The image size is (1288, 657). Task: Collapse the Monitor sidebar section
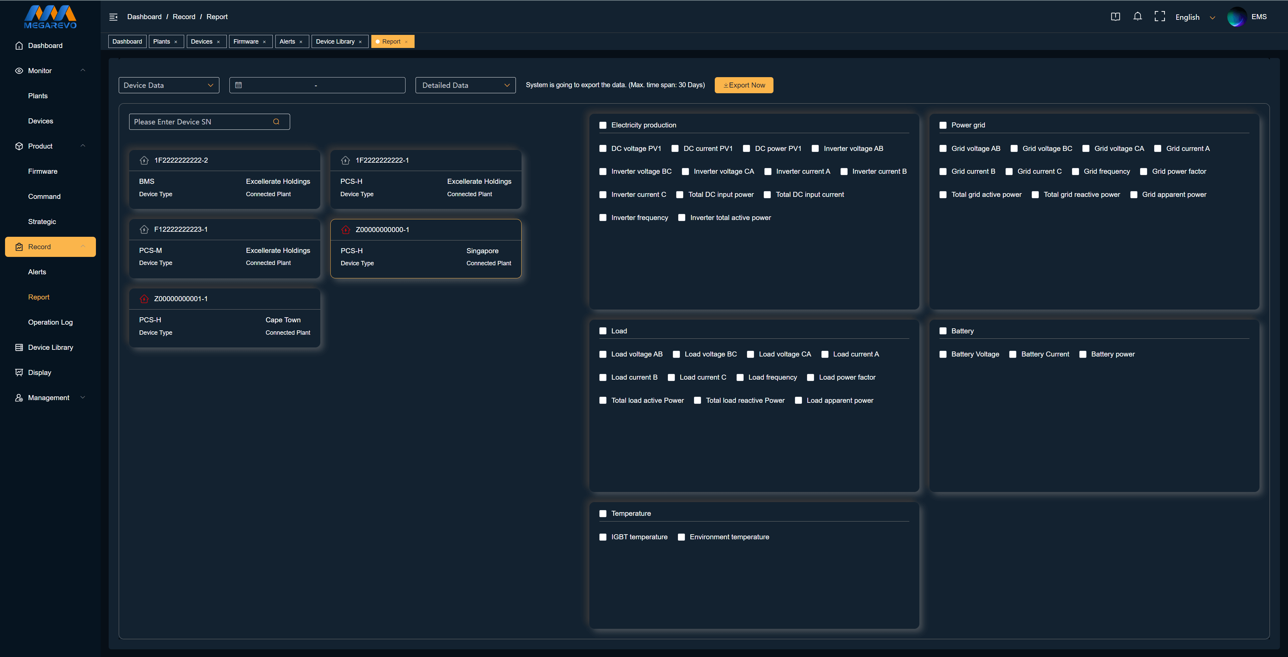(83, 70)
